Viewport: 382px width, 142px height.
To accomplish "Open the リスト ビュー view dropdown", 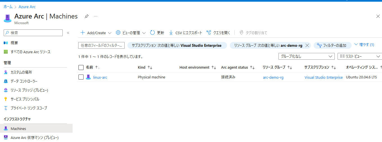I will (x=360, y=56).
